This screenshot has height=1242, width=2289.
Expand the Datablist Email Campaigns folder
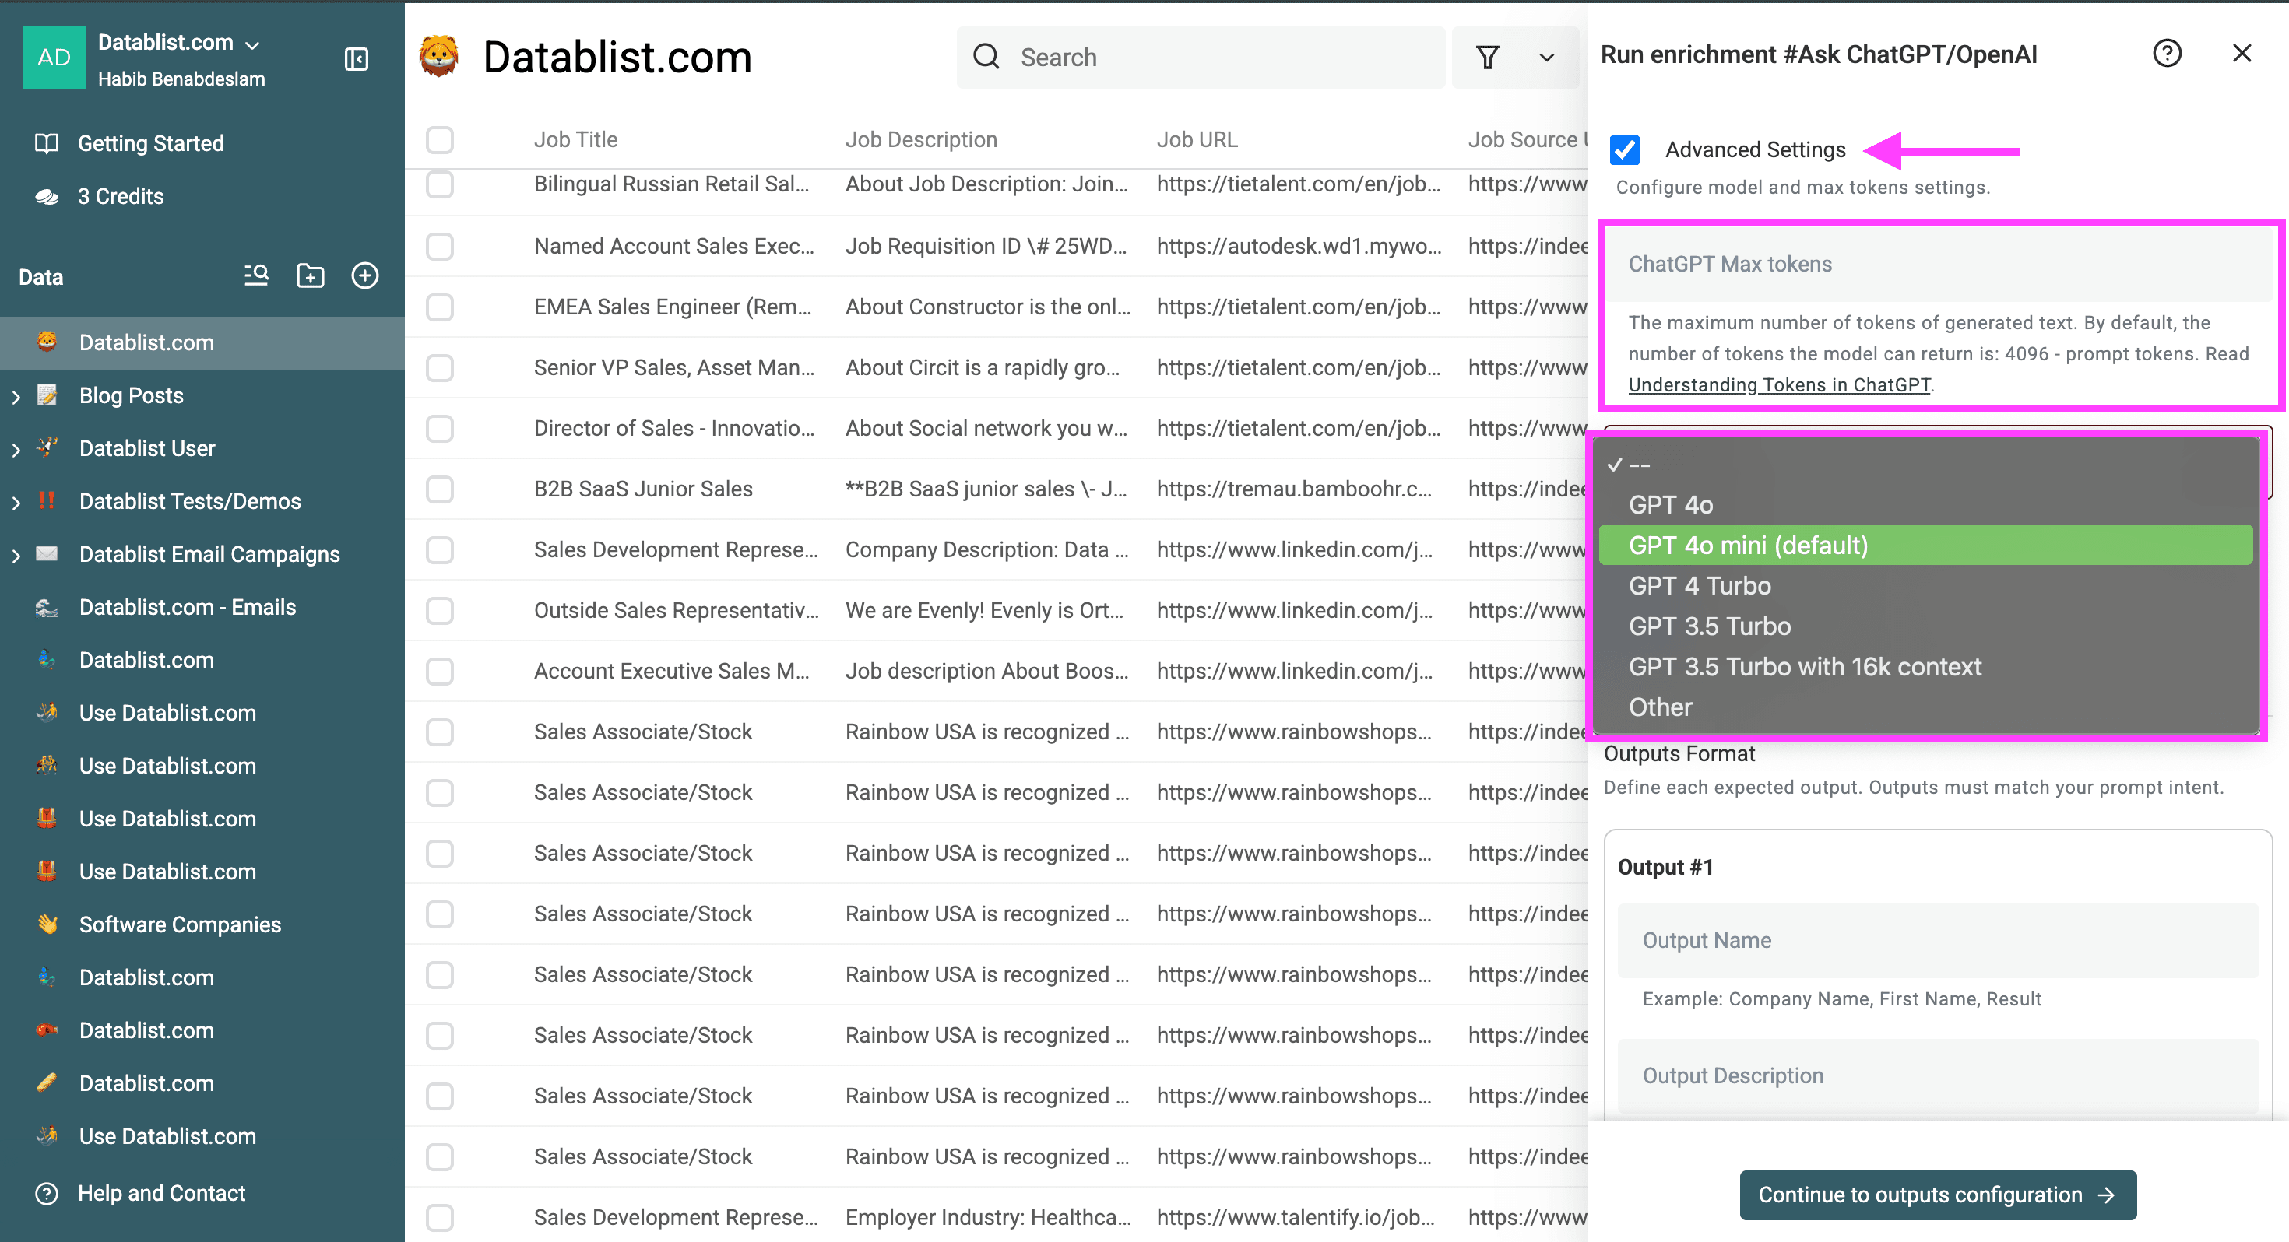tap(15, 556)
